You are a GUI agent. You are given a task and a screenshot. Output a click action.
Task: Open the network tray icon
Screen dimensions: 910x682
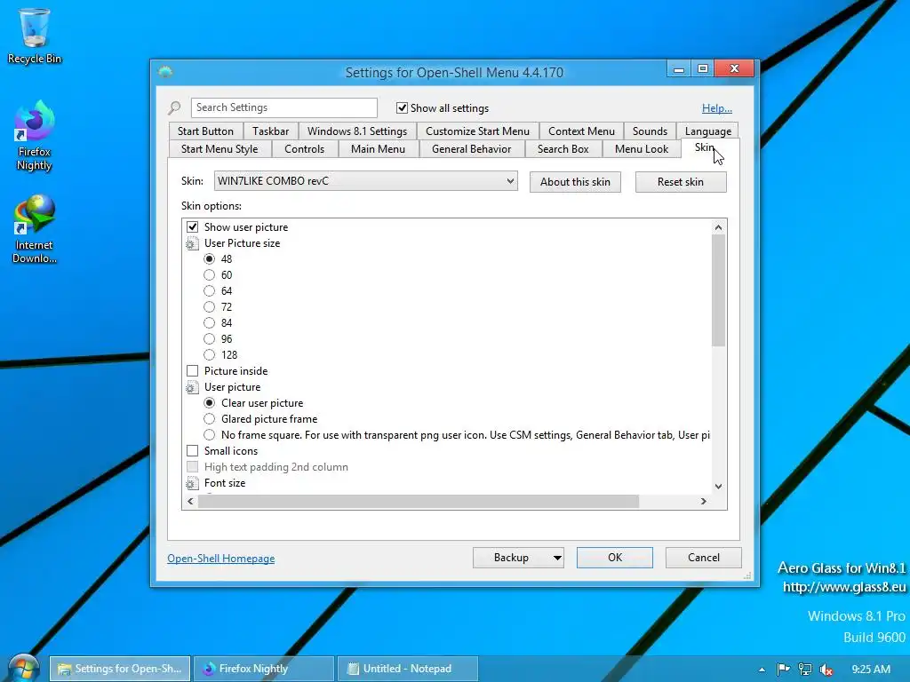pos(805,670)
